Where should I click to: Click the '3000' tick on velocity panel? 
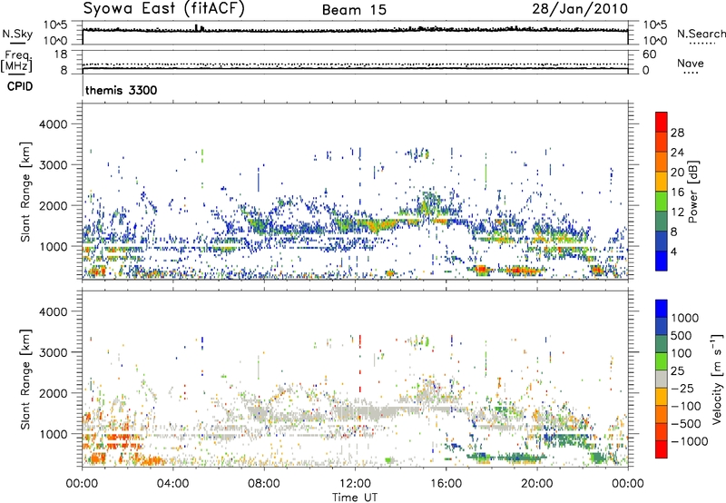pos(54,352)
